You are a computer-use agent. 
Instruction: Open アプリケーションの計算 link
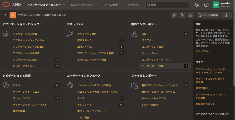(26, 53)
